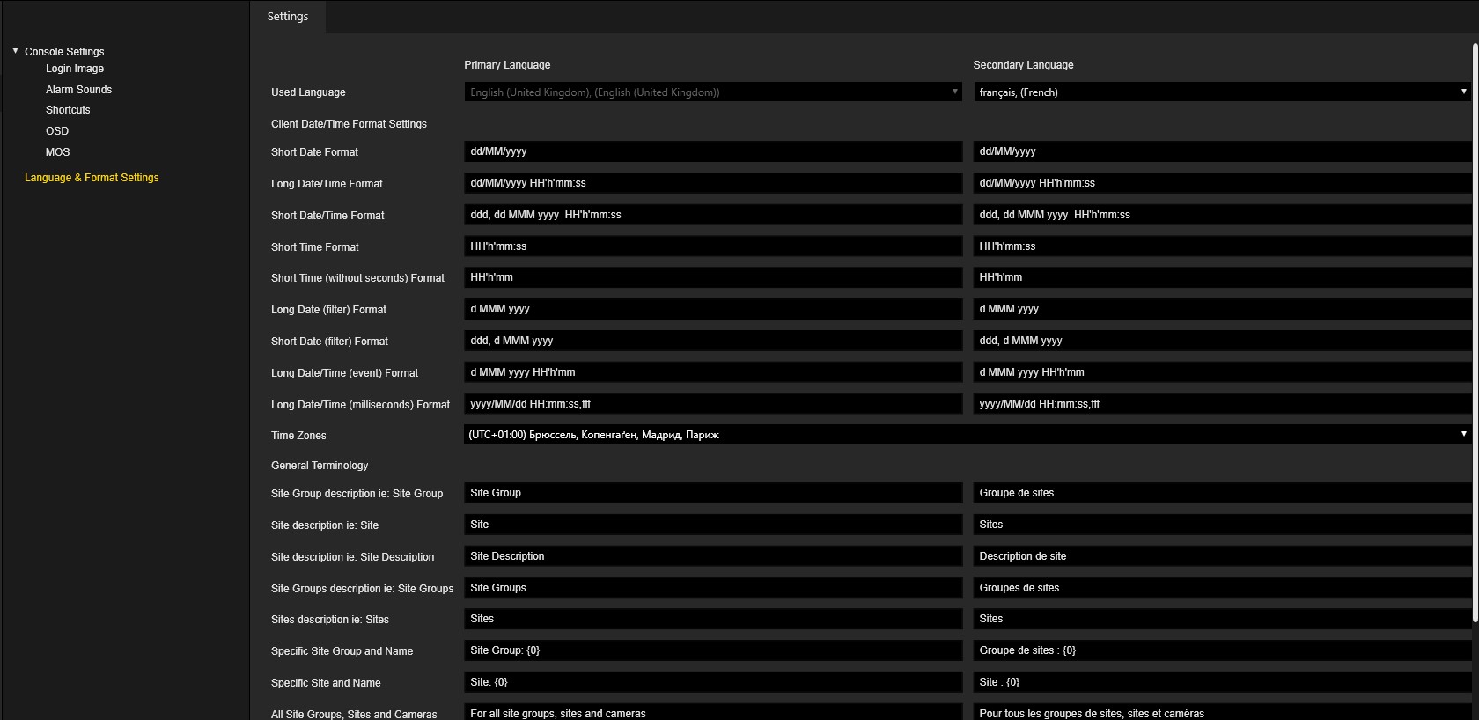Edit the French 'Groupe de sites' field
This screenshot has height=720, width=1479.
point(1221,493)
